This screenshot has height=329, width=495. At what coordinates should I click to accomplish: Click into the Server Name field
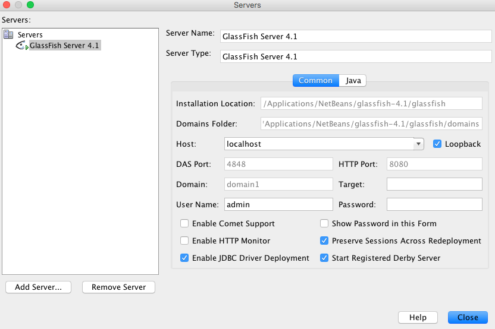click(356, 37)
